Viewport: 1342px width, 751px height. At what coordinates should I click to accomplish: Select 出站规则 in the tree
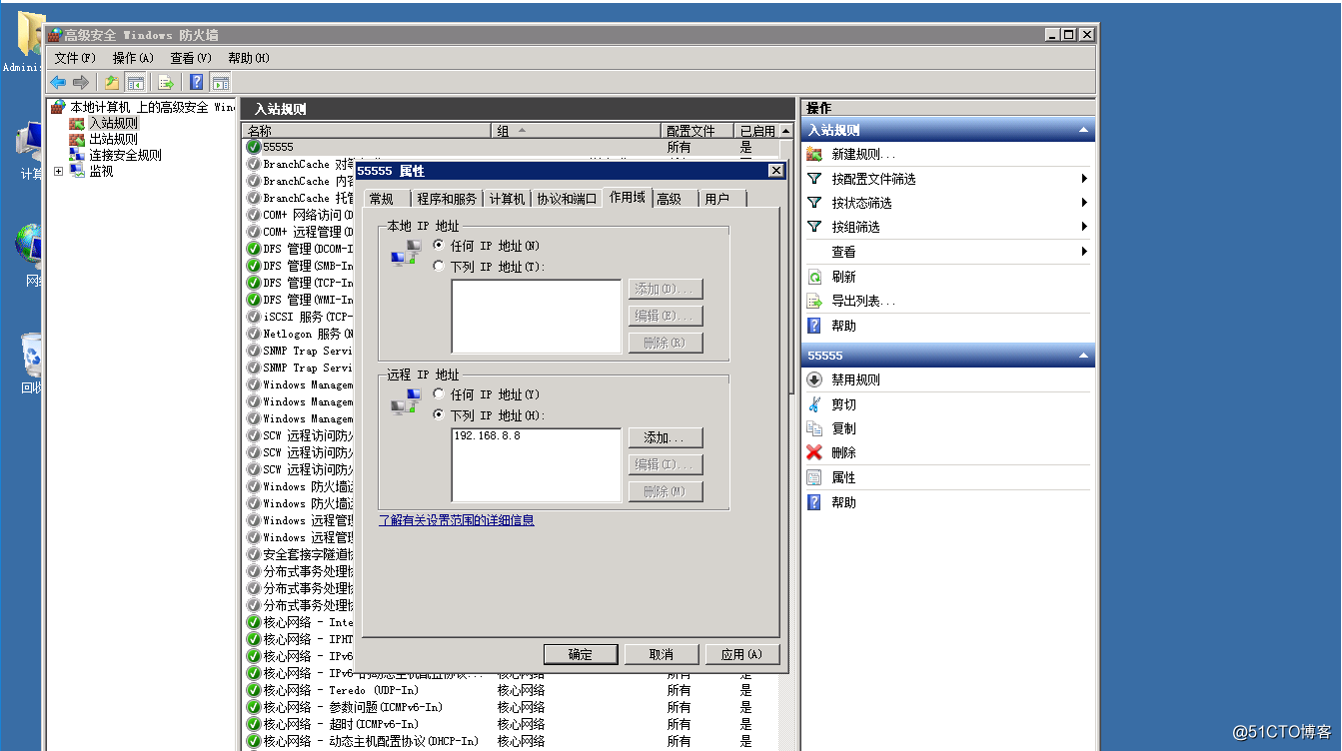click(113, 139)
